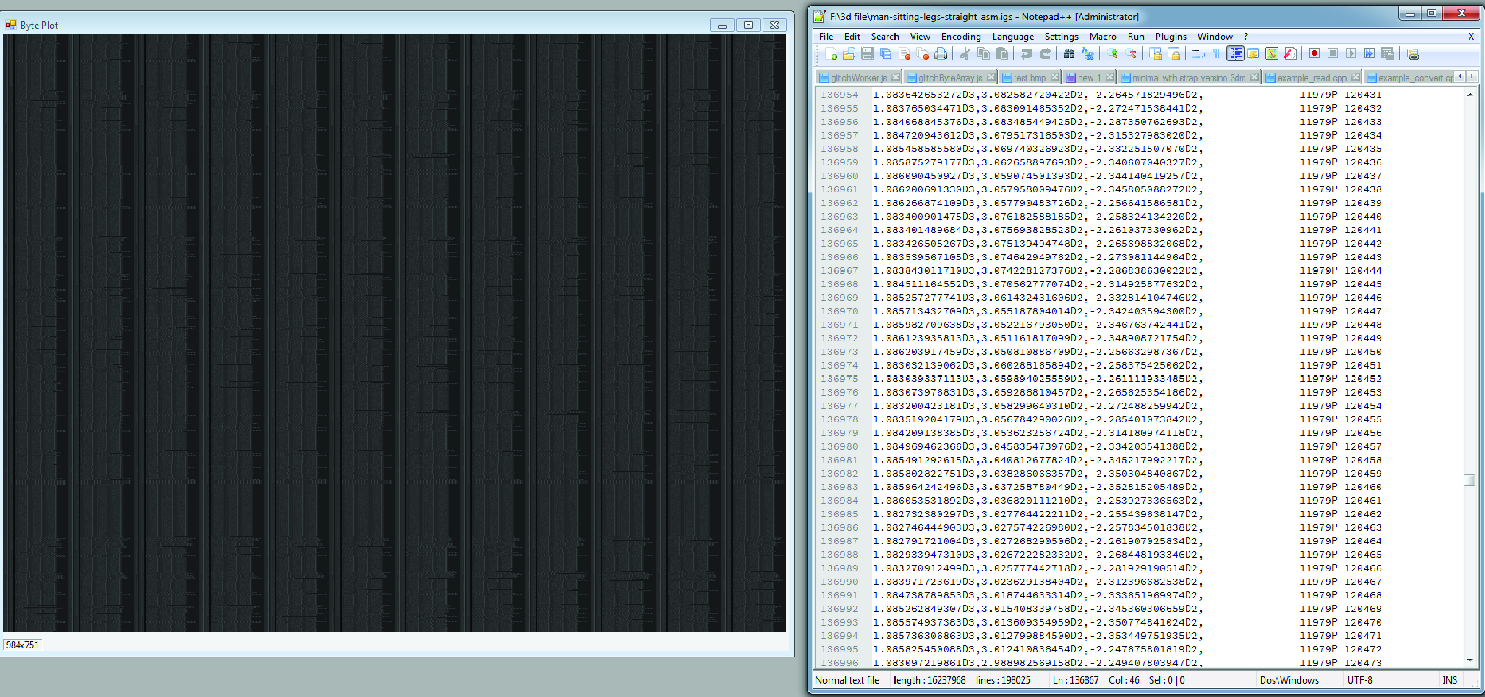Start macro recording with red dot icon

(x=1314, y=53)
